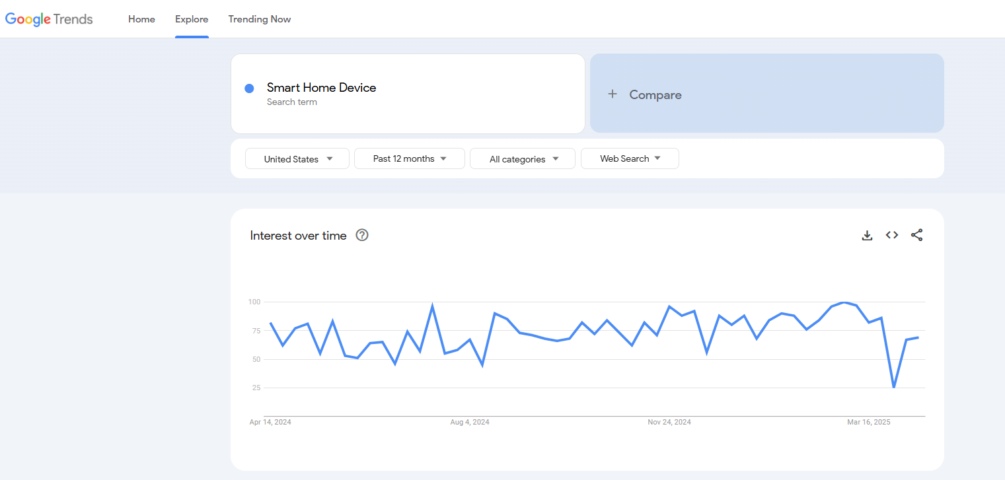
Task: Click the Google Trends logo
Action: click(x=49, y=19)
